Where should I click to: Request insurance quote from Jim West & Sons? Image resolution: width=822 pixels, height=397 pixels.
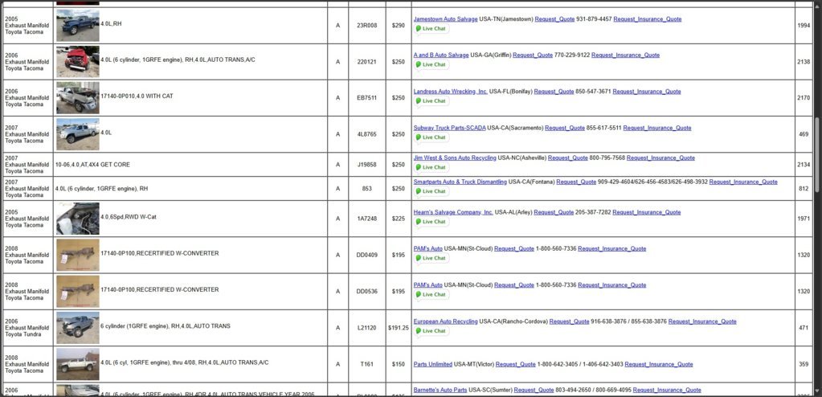pos(660,158)
